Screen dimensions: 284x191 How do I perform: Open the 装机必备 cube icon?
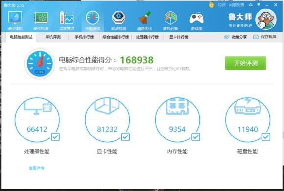[170, 18]
